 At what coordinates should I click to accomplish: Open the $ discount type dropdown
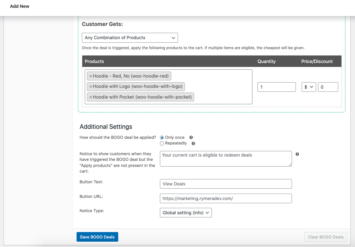(x=309, y=87)
